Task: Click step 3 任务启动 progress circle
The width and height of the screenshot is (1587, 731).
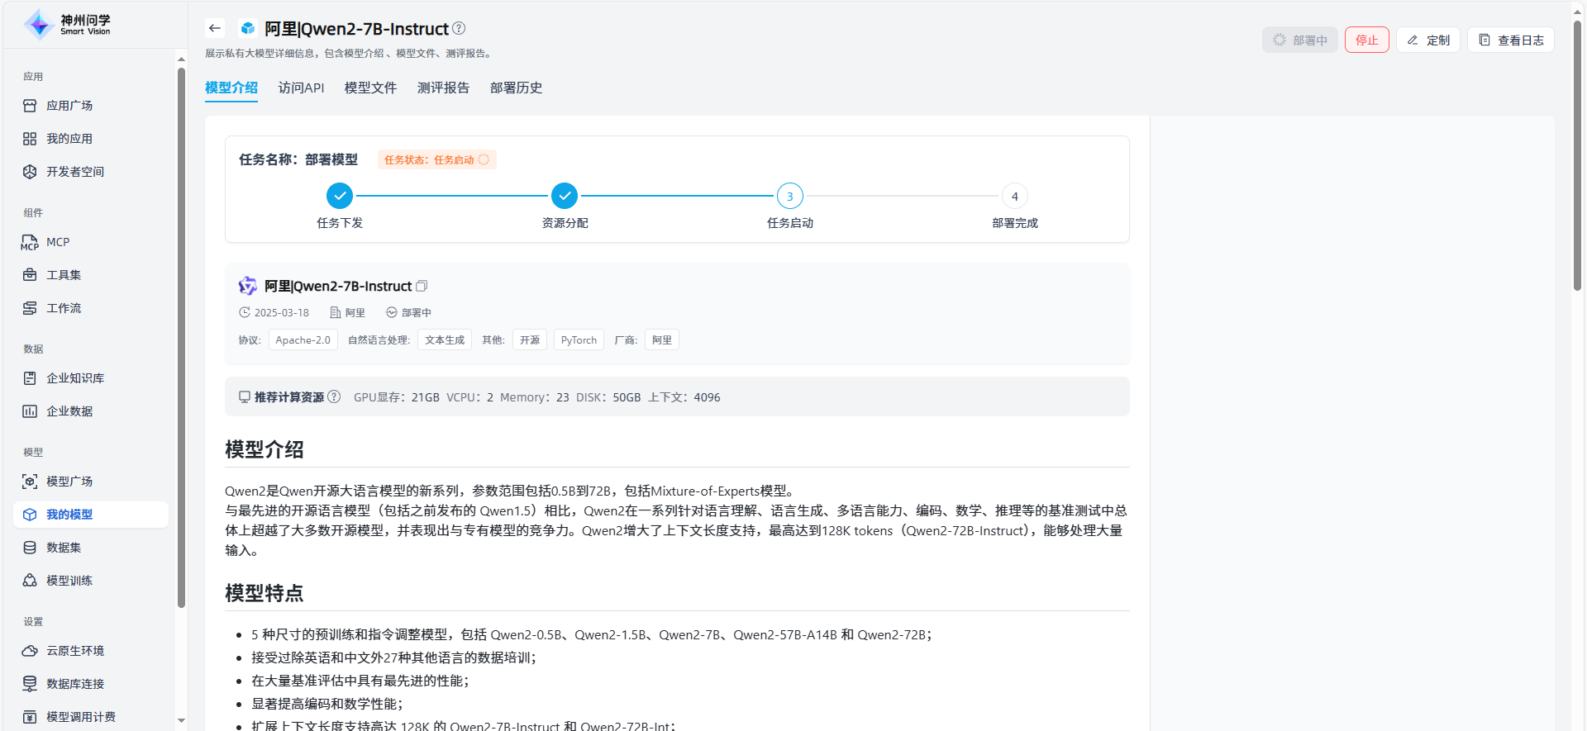Action: point(789,197)
